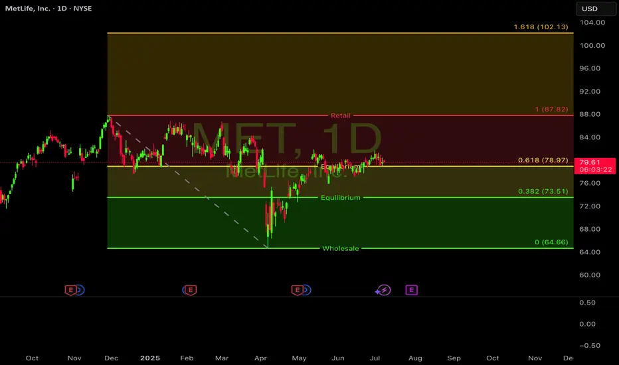Click the 100.00 price axis label
The image size is (619, 365).
[592, 45]
